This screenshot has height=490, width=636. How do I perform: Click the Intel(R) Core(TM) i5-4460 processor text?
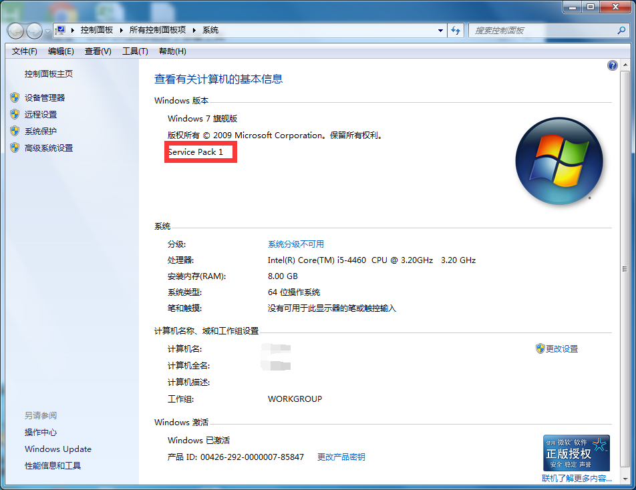click(371, 260)
